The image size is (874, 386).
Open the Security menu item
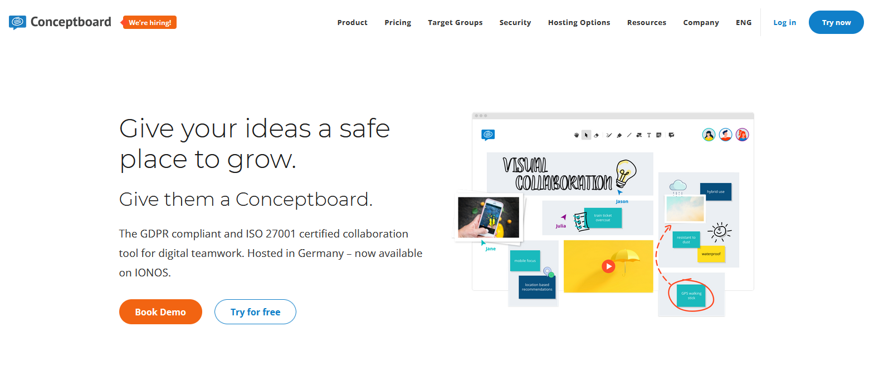[515, 22]
